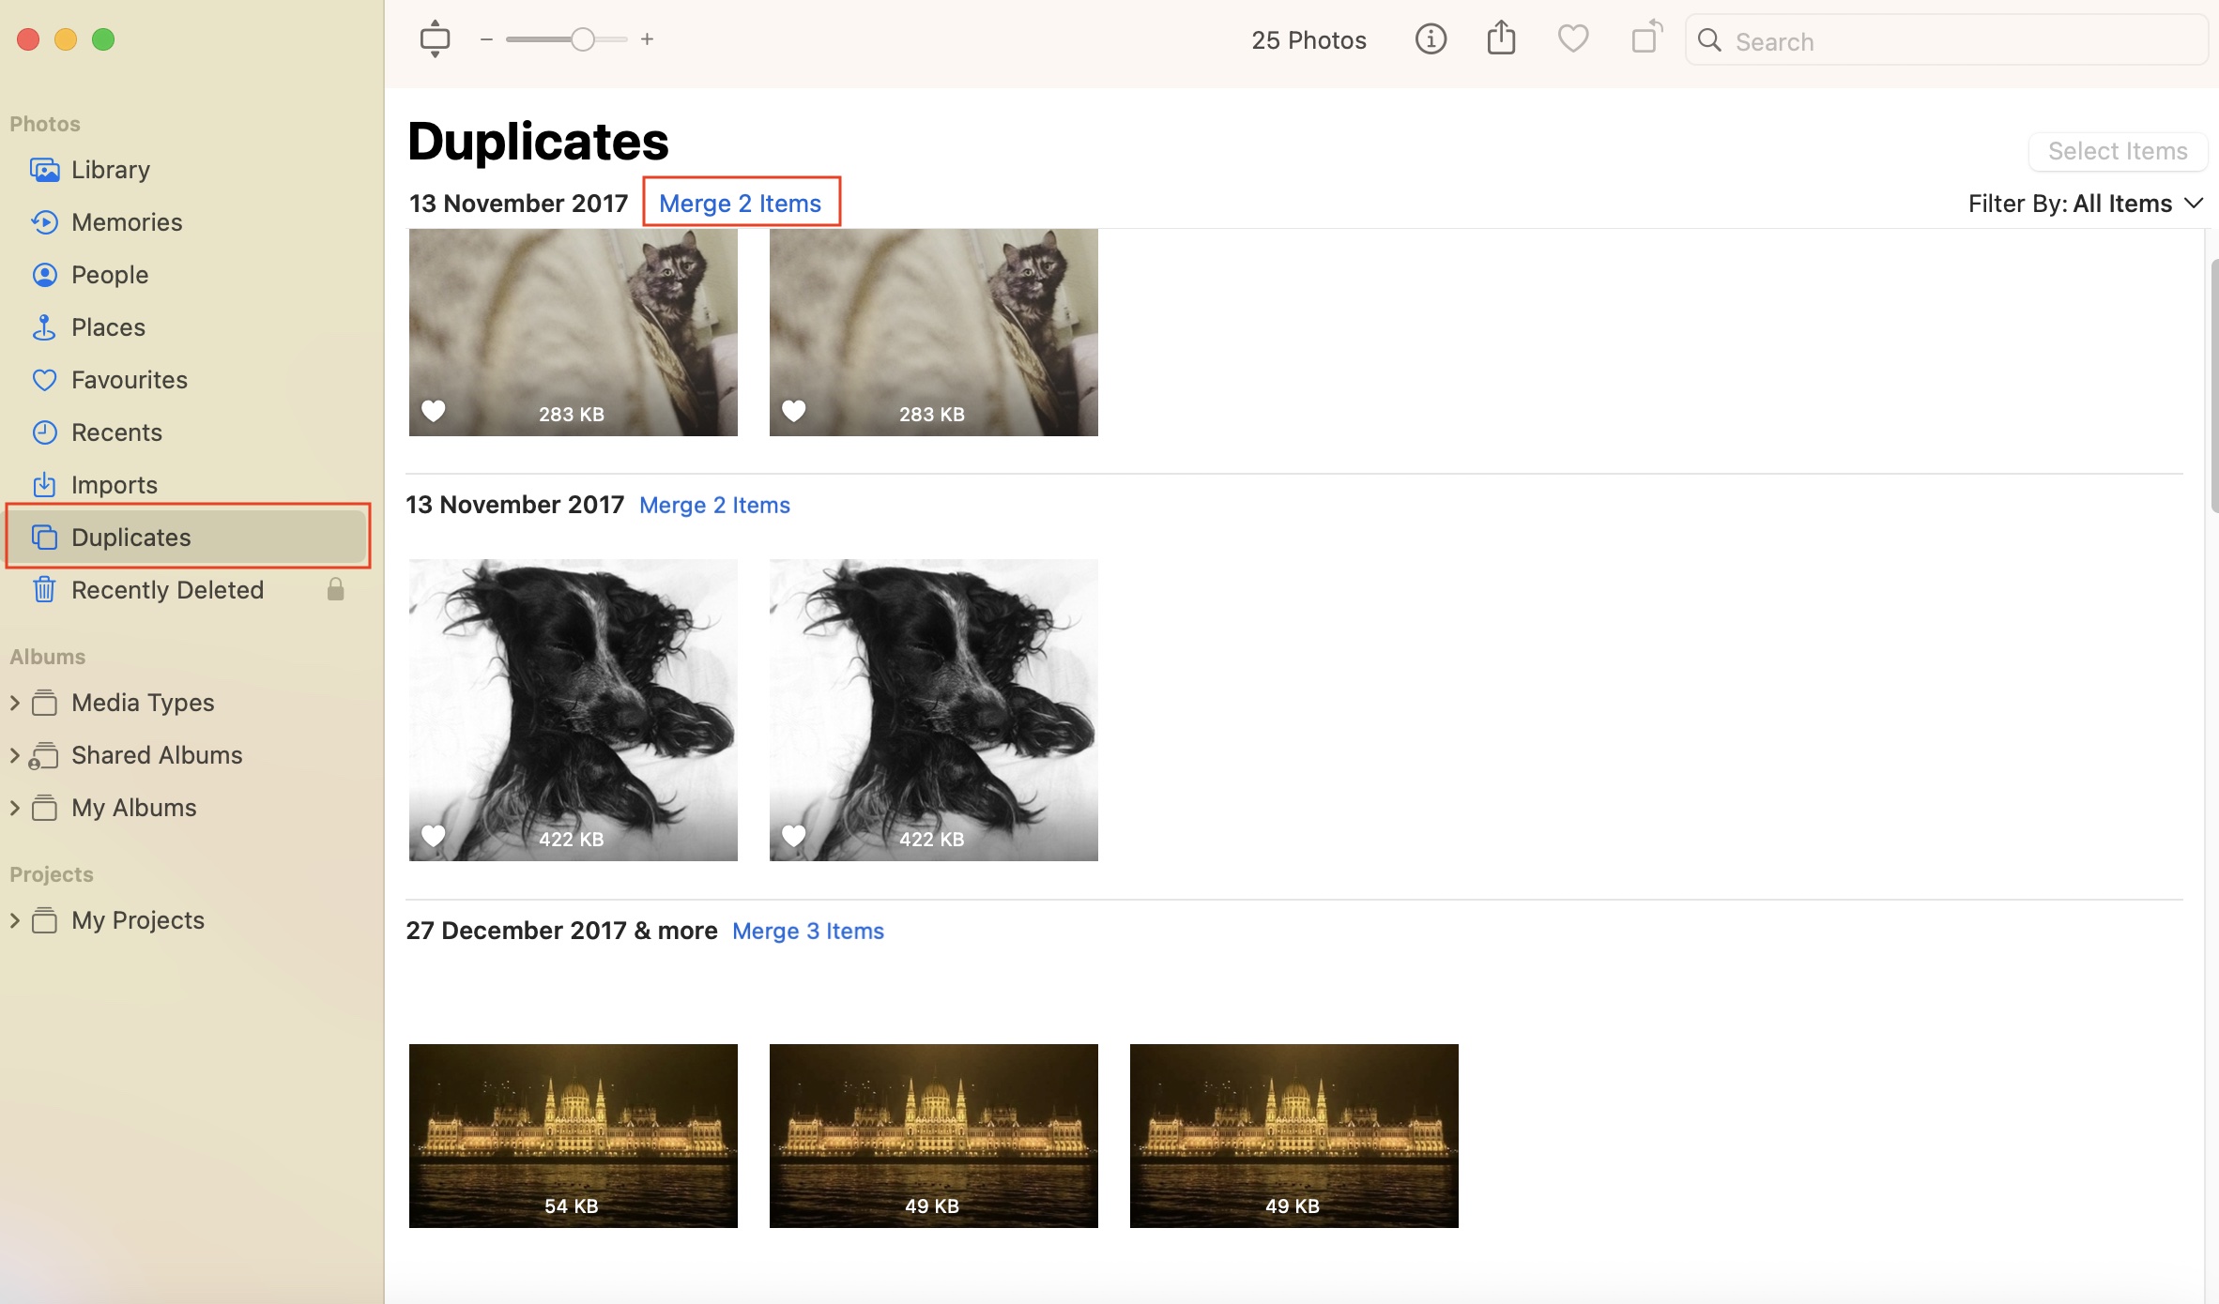
Task: Click the Share icon in toolbar
Action: click(x=1502, y=38)
